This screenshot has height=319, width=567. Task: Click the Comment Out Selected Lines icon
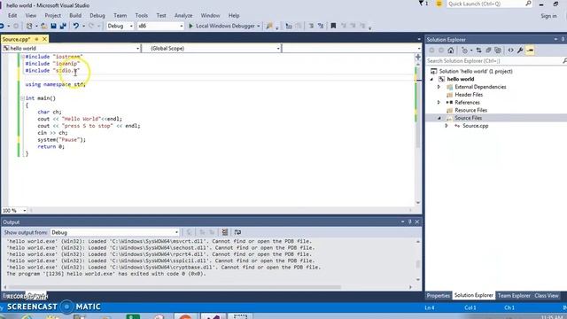(311, 26)
